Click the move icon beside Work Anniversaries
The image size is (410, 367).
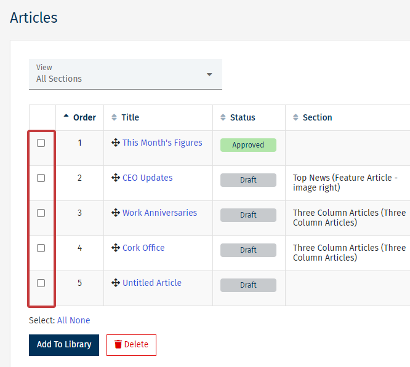pyautogui.click(x=115, y=213)
